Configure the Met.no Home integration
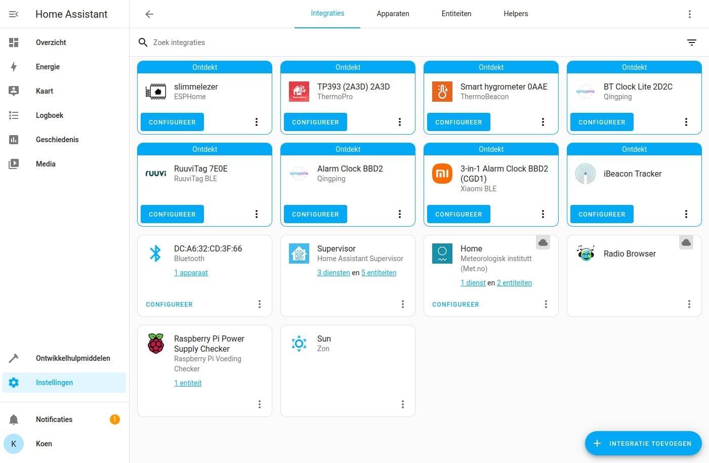This screenshot has height=463, width=709. click(x=455, y=305)
